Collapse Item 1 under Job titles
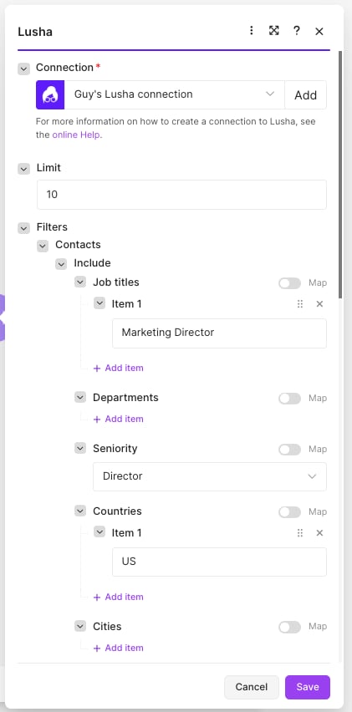 (99, 303)
